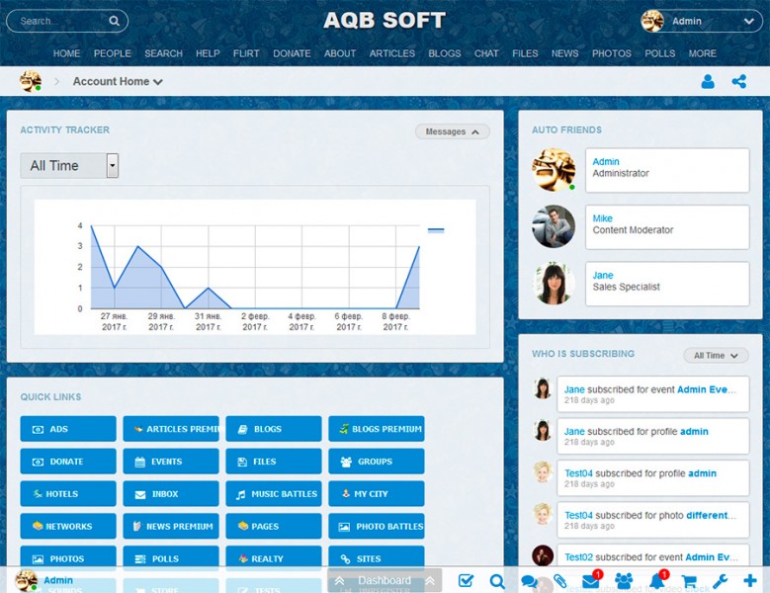This screenshot has height=593, width=770.
Task: Open Jane profile link in Auto Friends
Action: (x=603, y=276)
